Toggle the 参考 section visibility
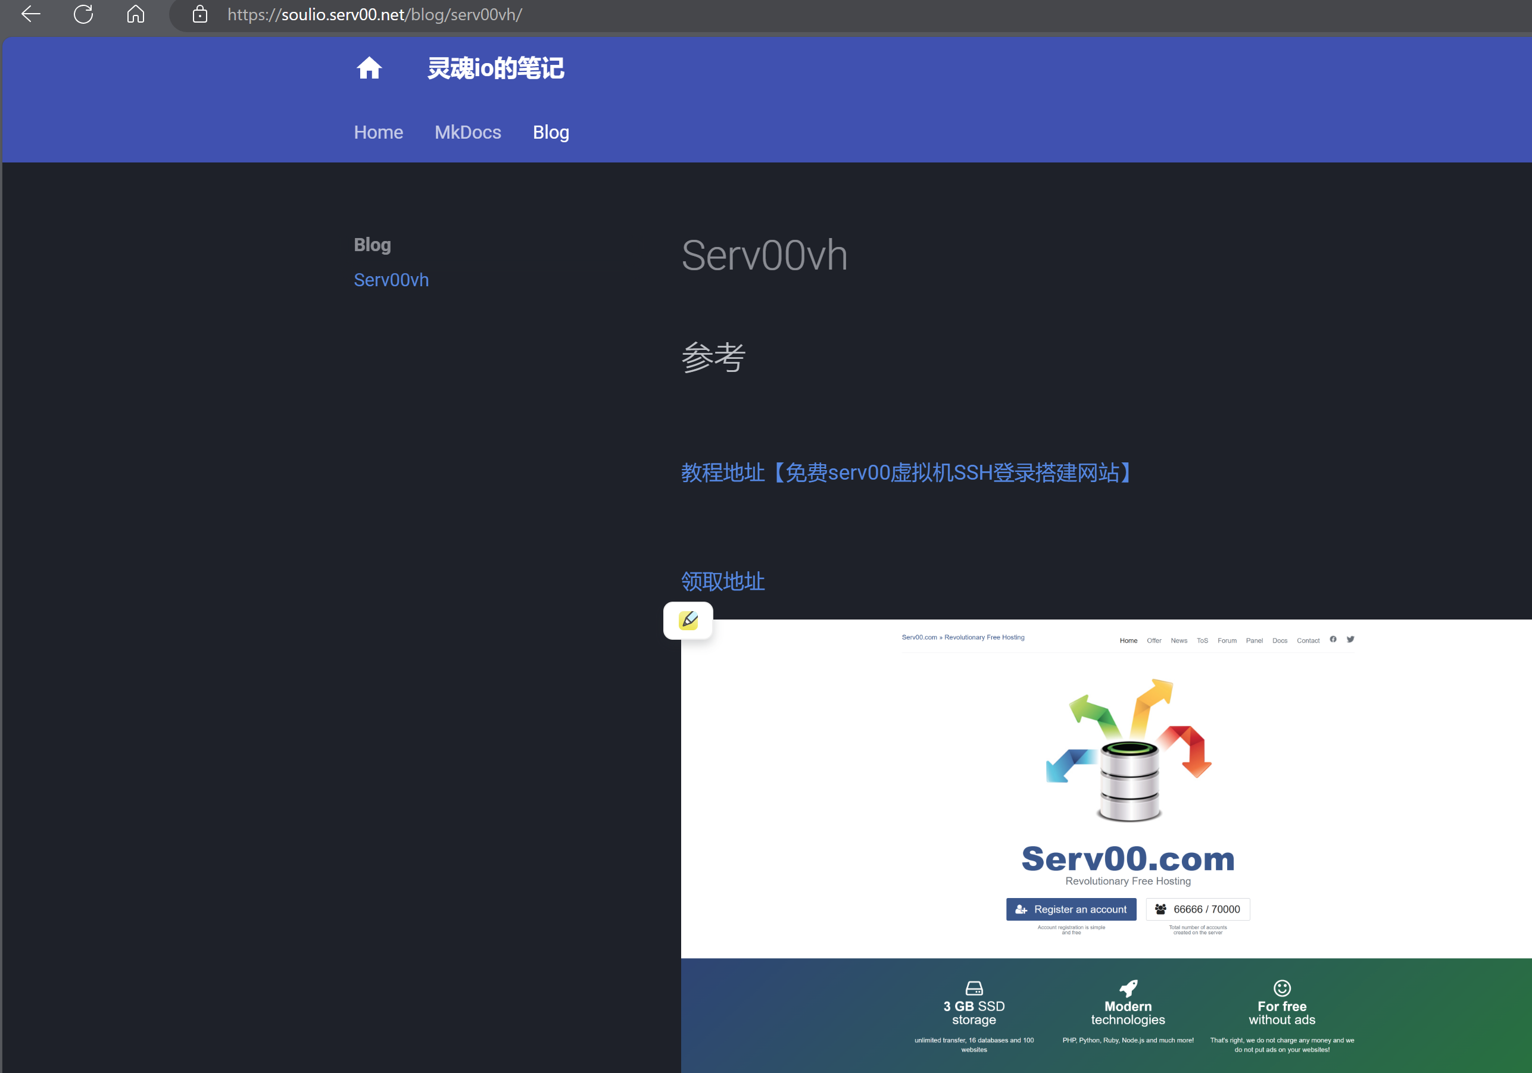1532x1073 pixels. 712,356
